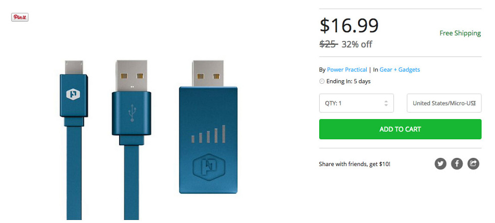Click the $16.99 sale price

click(x=349, y=26)
